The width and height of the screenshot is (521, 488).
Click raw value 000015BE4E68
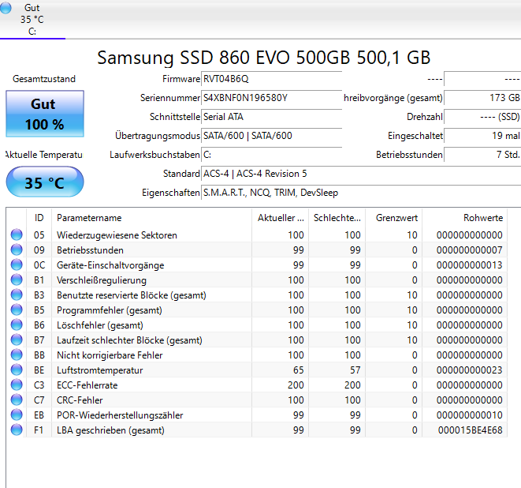click(471, 430)
